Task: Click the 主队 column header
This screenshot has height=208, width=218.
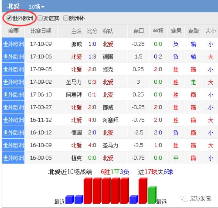Action: [76, 31]
